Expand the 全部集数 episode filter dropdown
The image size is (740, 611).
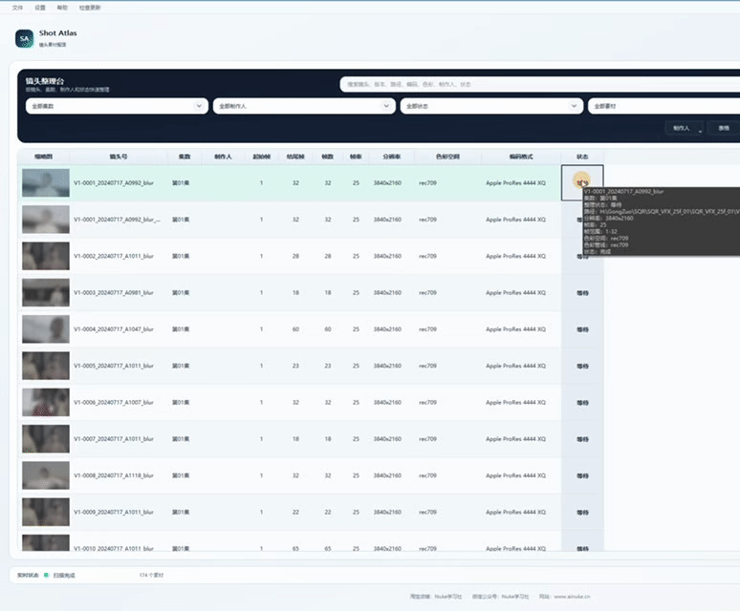pos(117,106)
